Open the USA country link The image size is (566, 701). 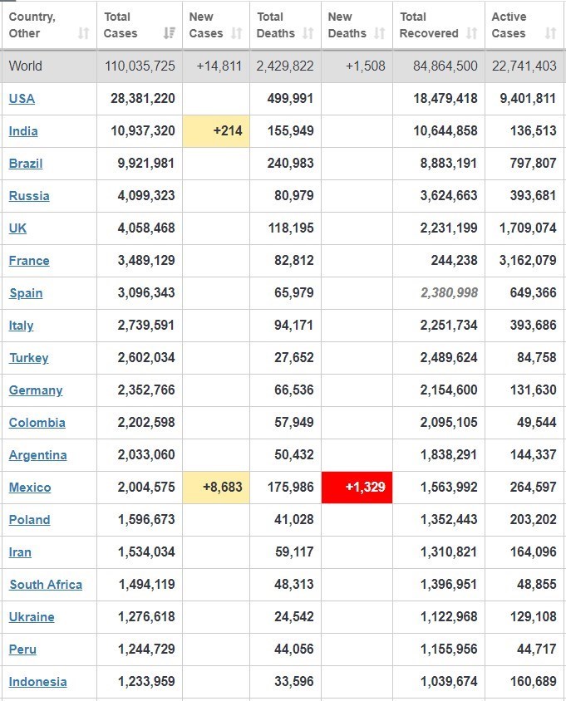tap(22, 99)
